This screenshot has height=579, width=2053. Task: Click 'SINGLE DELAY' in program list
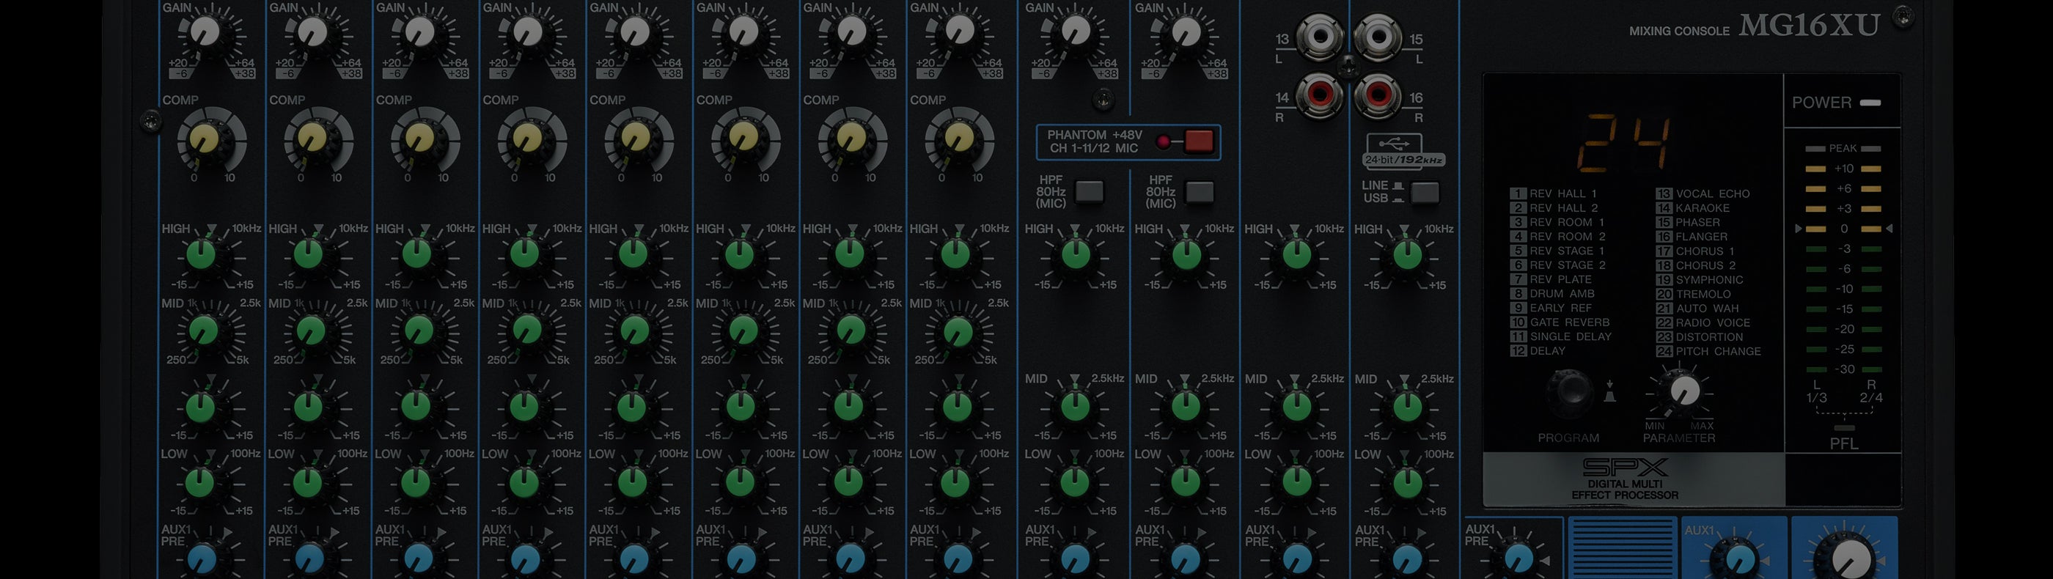point(1570,337)
